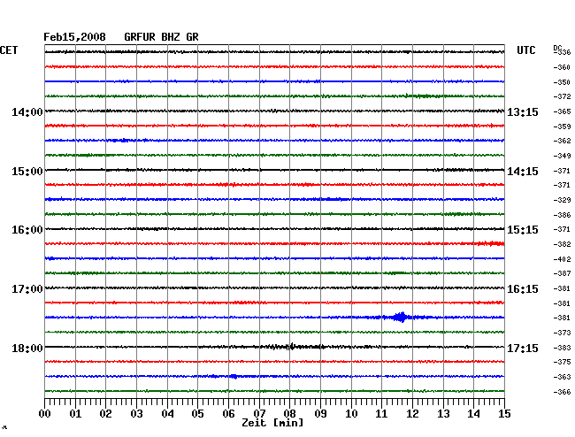575x437 pixels.
Task: Click the 10 minute axis label
Action: [351, 414]
